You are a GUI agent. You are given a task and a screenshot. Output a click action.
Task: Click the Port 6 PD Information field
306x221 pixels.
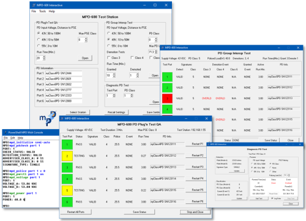[x=64, y=101]
